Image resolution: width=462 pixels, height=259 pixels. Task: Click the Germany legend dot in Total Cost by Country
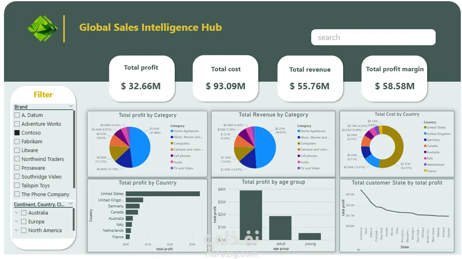point(425,140)
